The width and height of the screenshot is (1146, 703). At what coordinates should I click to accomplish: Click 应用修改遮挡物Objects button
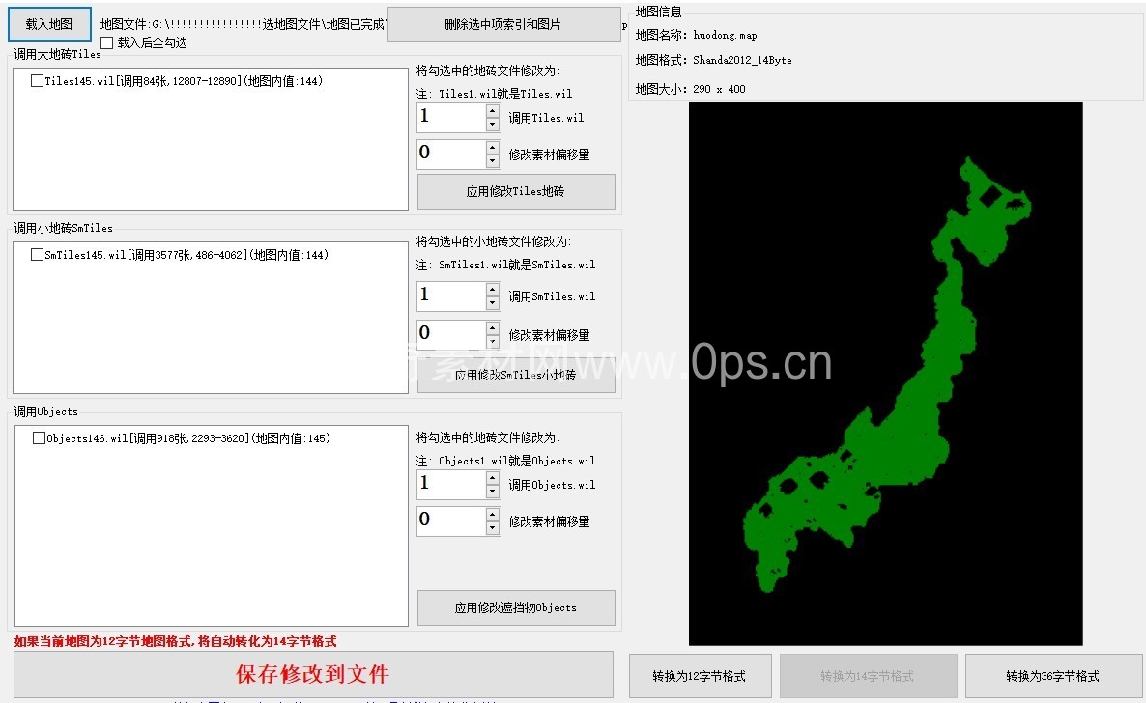tap(516, 607)
